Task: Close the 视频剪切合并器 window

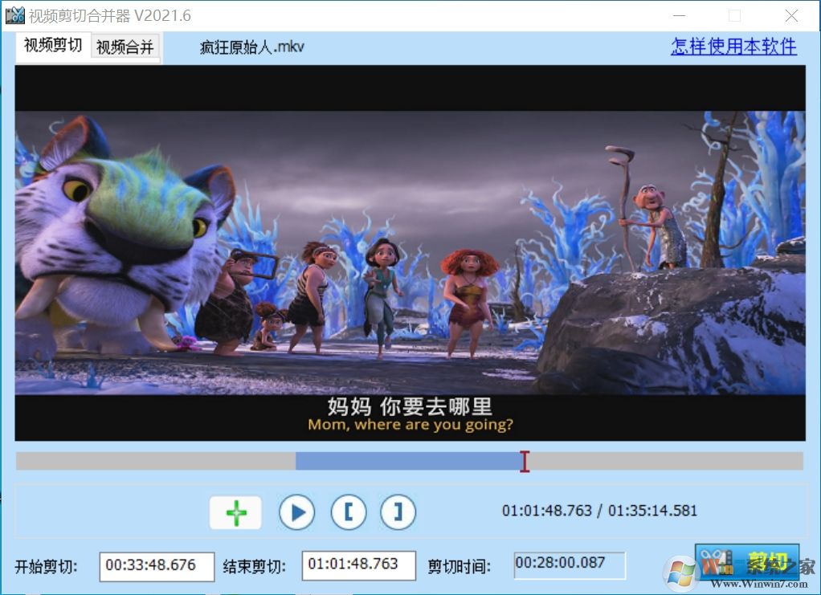Action: [792, 16]
